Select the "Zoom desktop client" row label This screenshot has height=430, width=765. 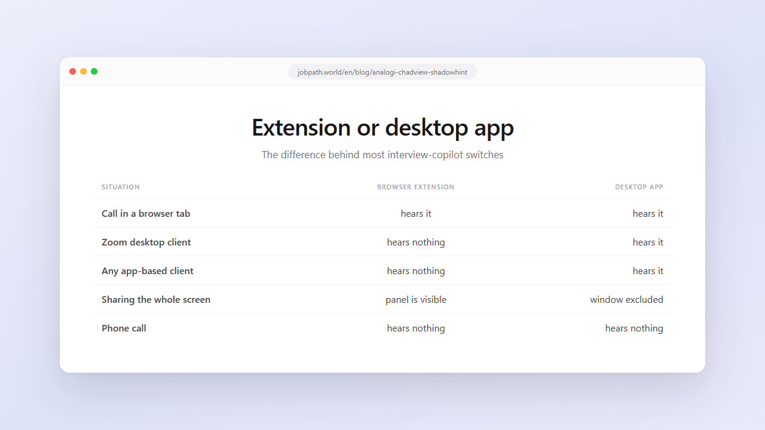[x=146, y=242]
